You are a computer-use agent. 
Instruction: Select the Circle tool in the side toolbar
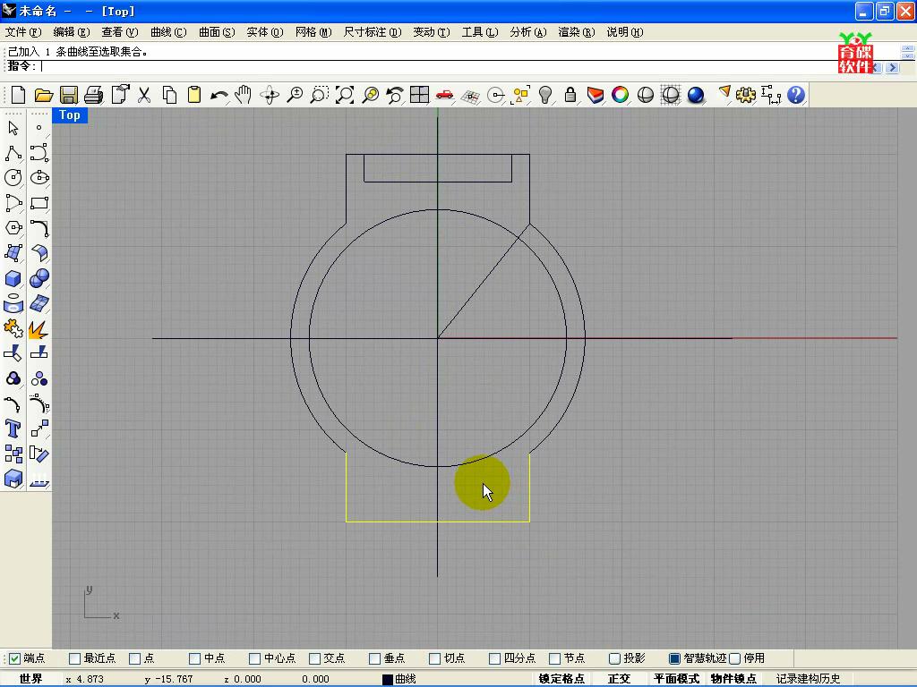tap(13, 178)
